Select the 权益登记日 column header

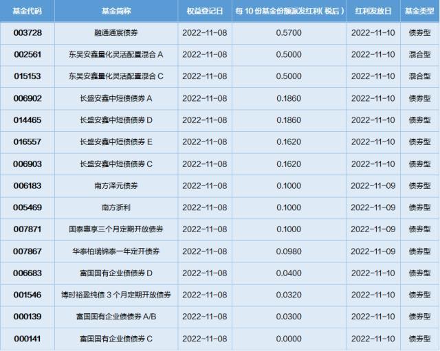tap(205, 11)
